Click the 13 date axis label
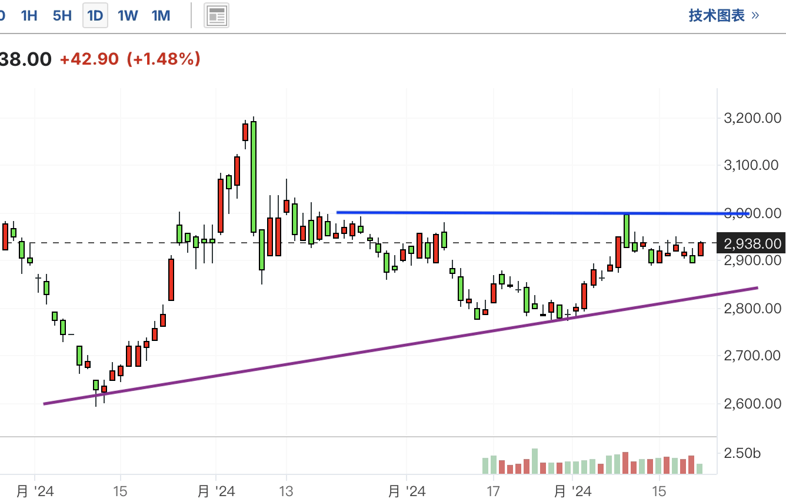This screenshot has height=502, width=786. click(286, 491)
